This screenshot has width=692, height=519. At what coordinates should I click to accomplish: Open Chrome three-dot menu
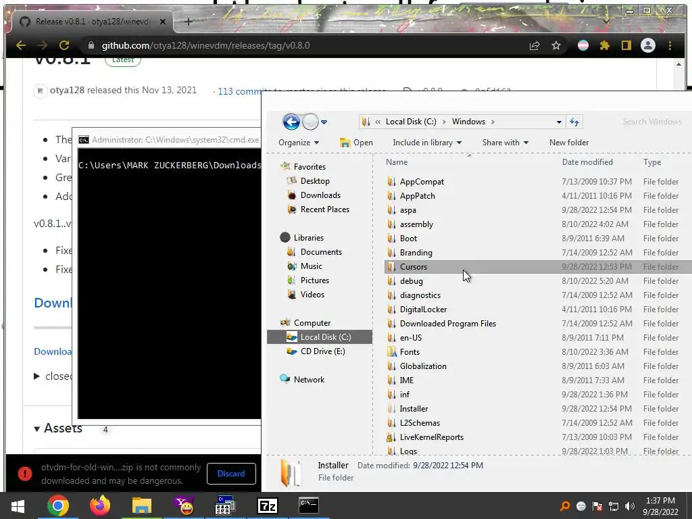670,45
